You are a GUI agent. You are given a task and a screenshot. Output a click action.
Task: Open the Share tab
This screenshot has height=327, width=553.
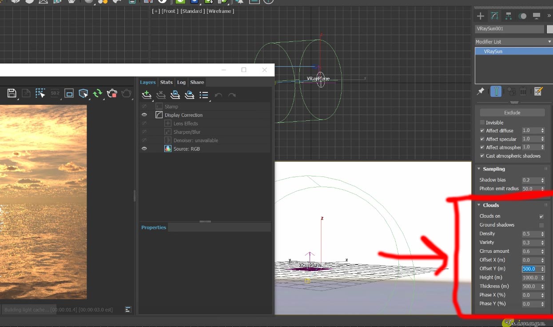coord(197,82)
